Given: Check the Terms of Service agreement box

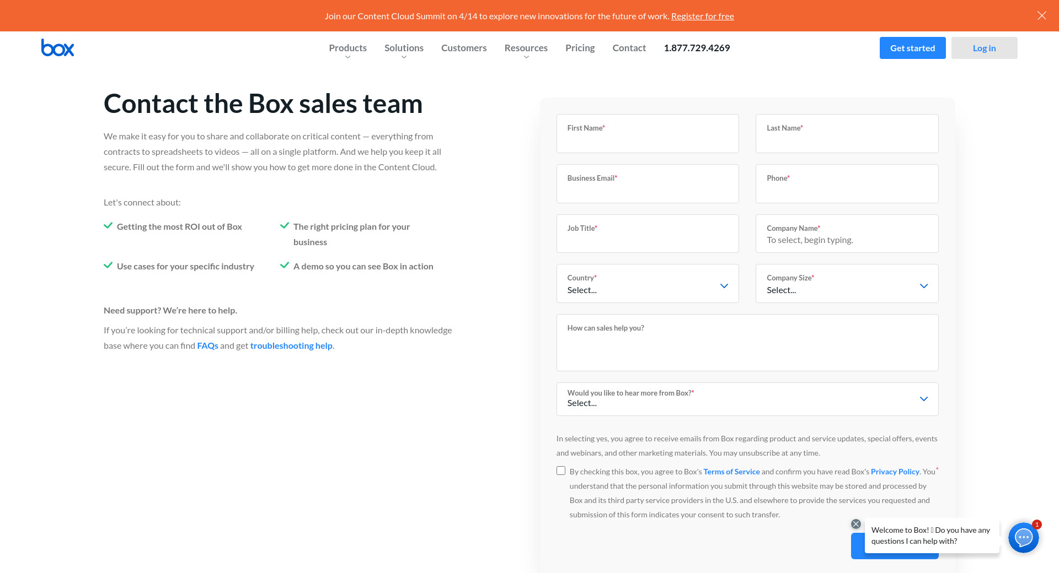Looking at the screenshot, I should tap(561, 471).
